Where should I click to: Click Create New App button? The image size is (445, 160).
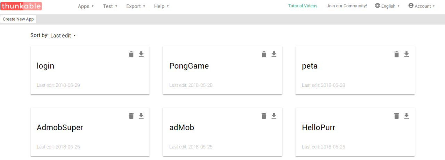click(18, 19)
